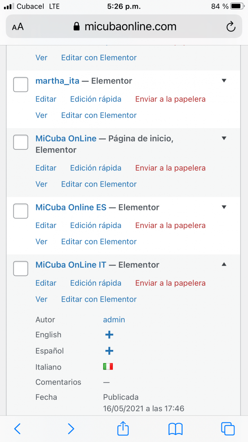Tap the micubaonline.com address bar

[x=124, y=27]
